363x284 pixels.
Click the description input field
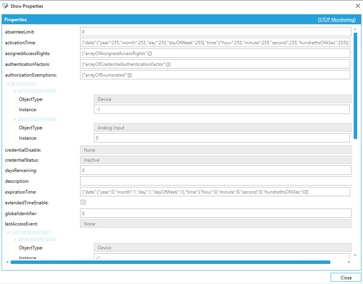[x=215, y=181]
